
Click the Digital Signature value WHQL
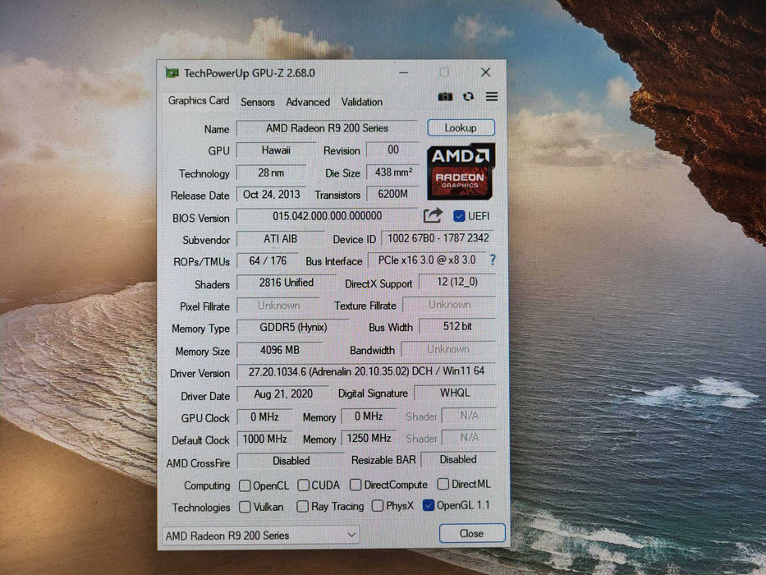[455, 393]
